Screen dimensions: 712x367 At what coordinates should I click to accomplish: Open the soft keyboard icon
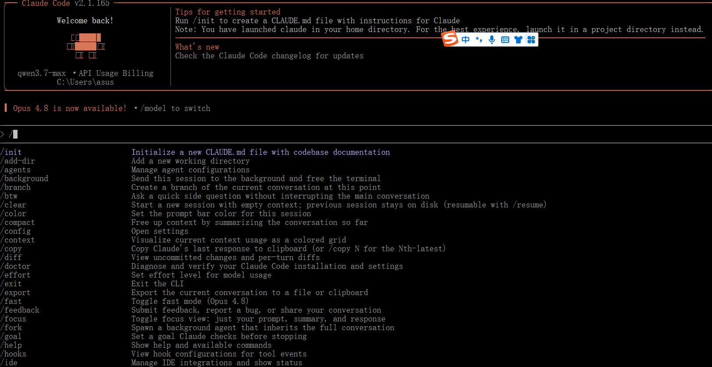(x=505, y=40)
